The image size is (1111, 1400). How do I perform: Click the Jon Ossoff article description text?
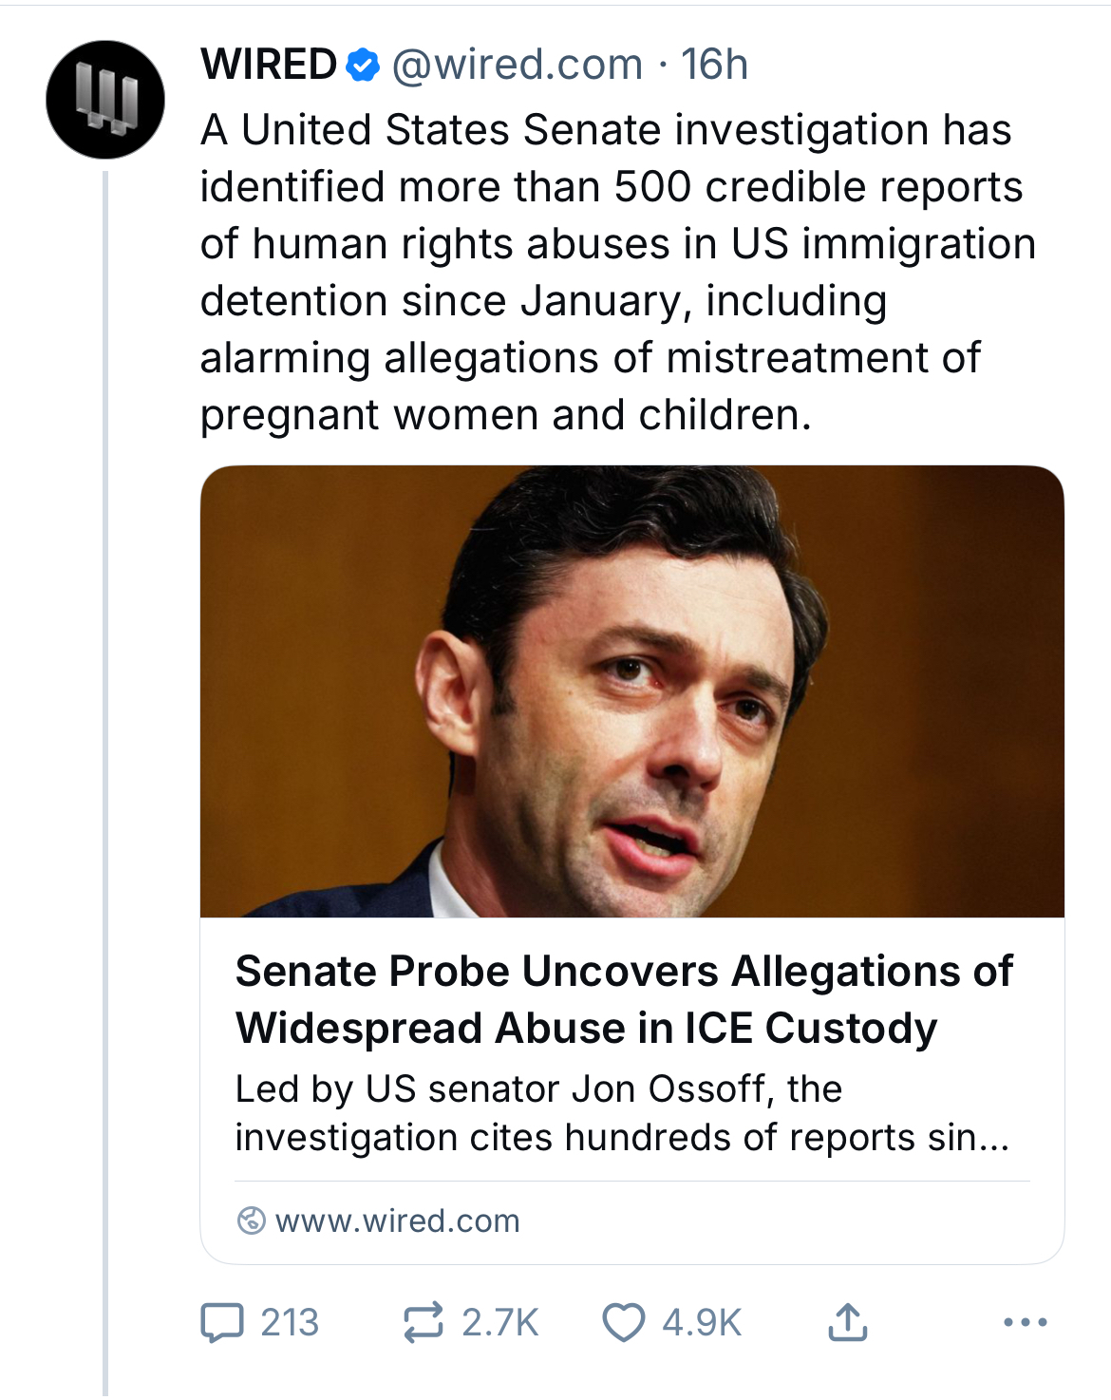[622, 1113]
